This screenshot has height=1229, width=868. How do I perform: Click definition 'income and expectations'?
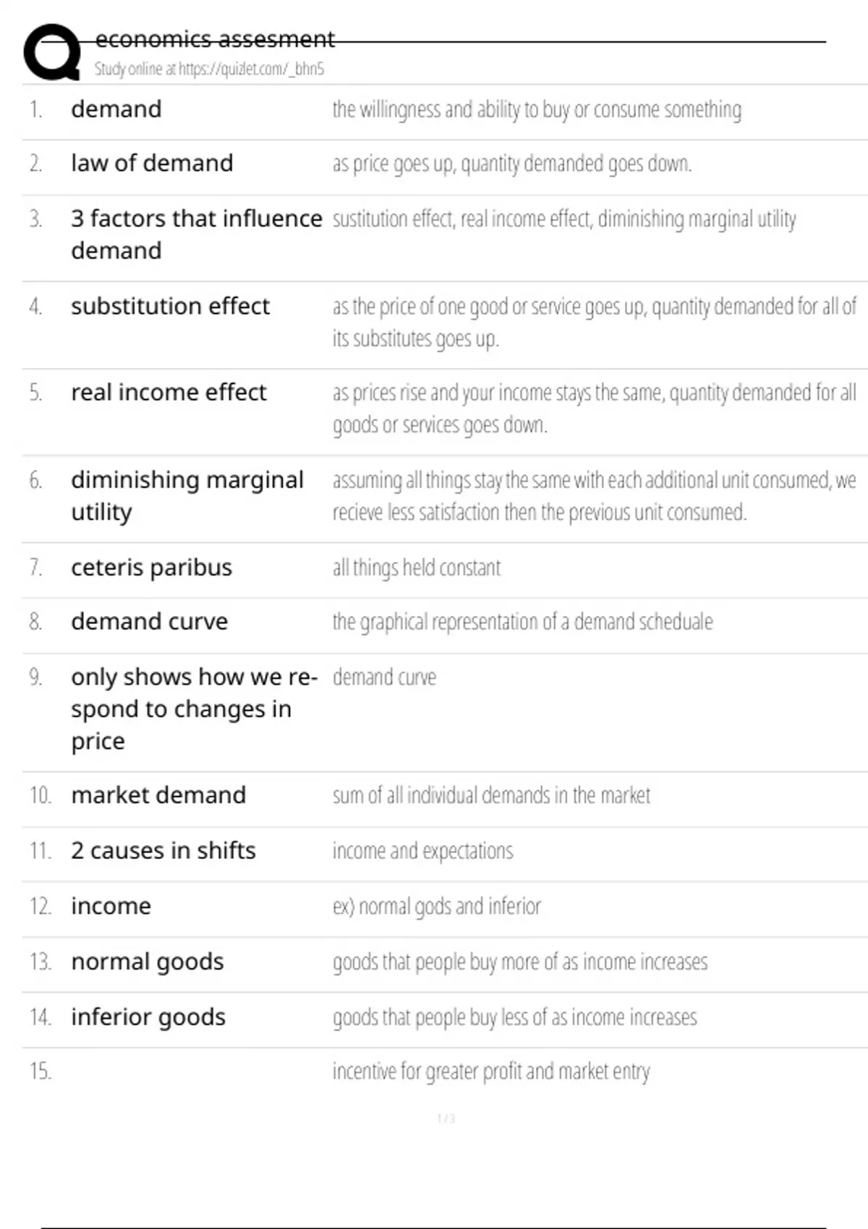tap(423, 851)
